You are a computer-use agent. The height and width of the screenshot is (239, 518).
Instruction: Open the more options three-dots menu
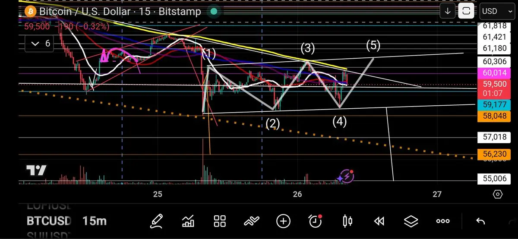click(x=443, y=221)
